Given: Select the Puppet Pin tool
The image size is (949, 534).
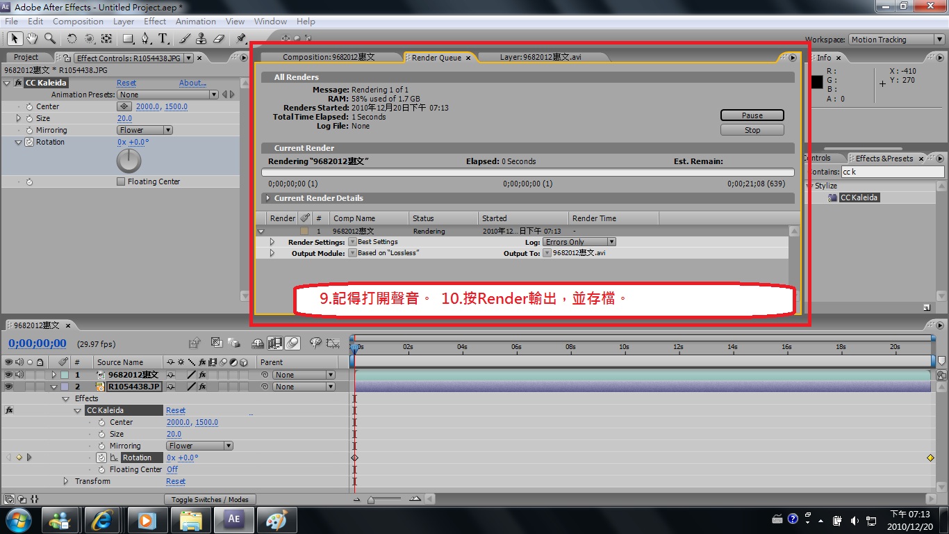Looking at the screenshot, I should [x=241, y=39].
